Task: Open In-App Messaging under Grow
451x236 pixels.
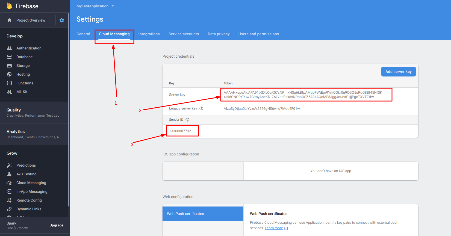Action: 32,191
